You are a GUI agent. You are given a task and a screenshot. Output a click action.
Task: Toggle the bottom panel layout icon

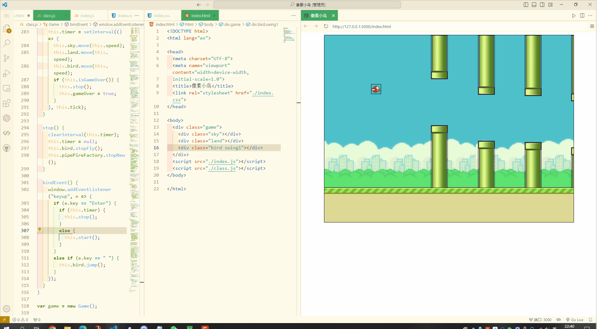534,5
